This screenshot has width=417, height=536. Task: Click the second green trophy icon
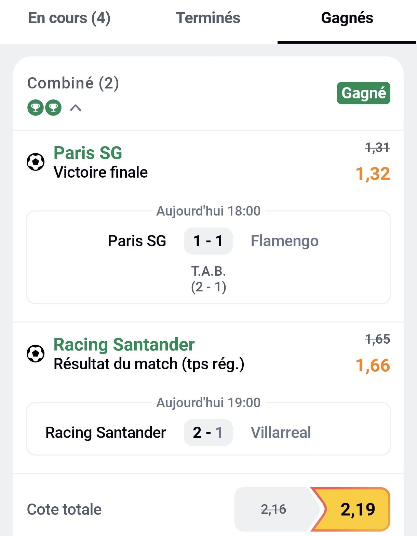(53, 108)
